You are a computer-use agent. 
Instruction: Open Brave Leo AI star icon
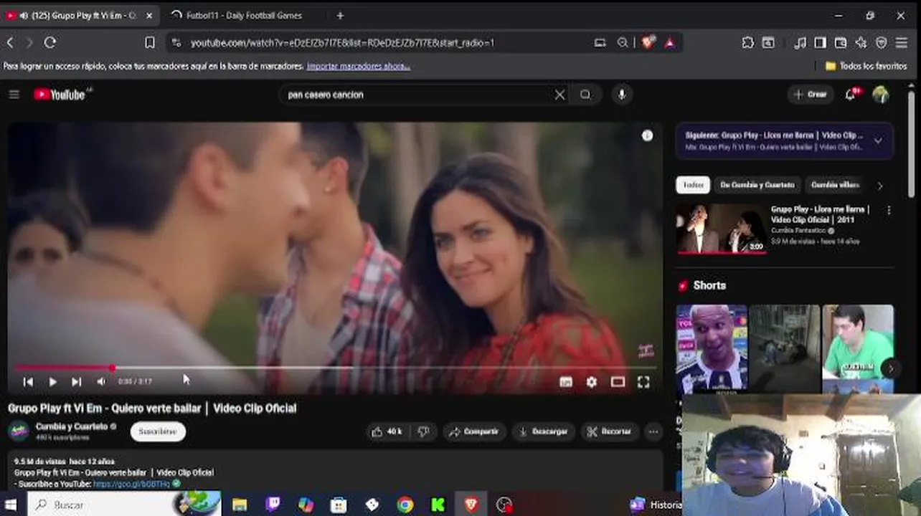coord(861,43)
